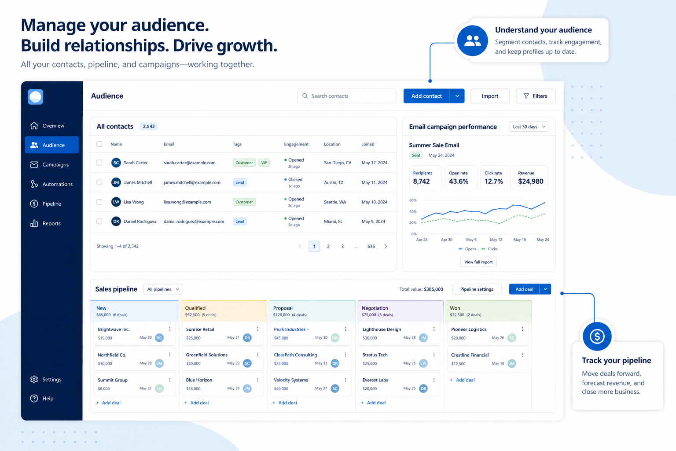The image size is (676, 451).
Task: Add deal in the Qualified column
Action: 196,403
